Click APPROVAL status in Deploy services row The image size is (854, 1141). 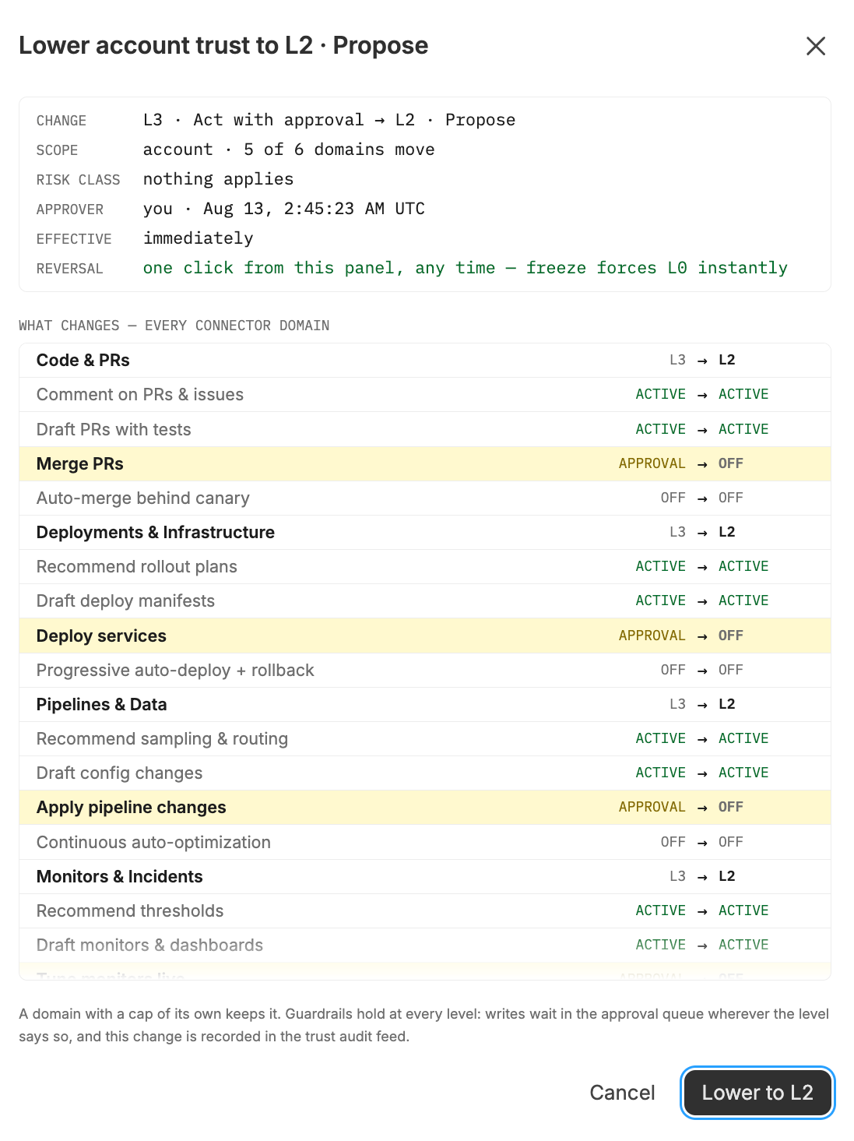click(652, 636)
